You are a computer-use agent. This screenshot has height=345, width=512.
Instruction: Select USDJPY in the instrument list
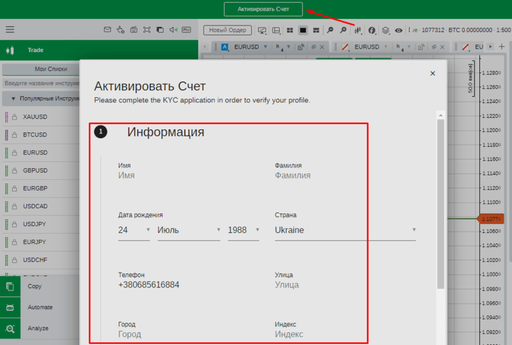tap(41, 224)
